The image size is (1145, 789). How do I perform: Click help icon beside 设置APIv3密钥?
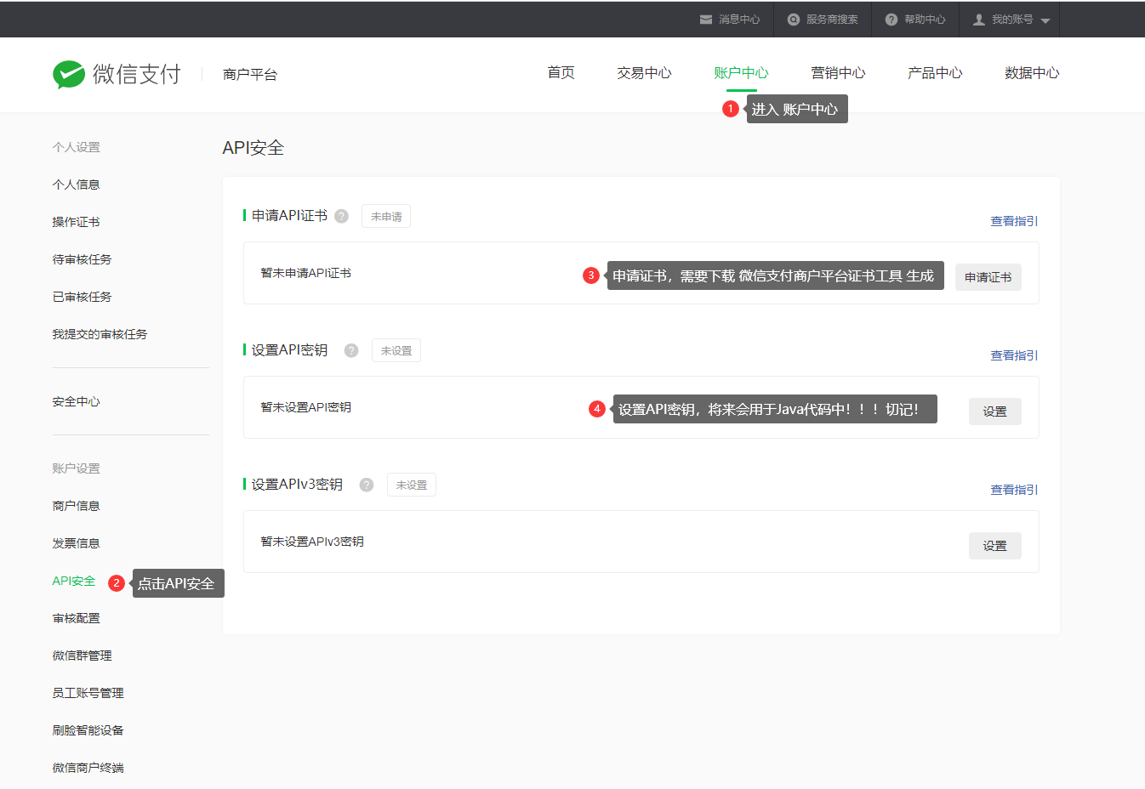(367, 485)
